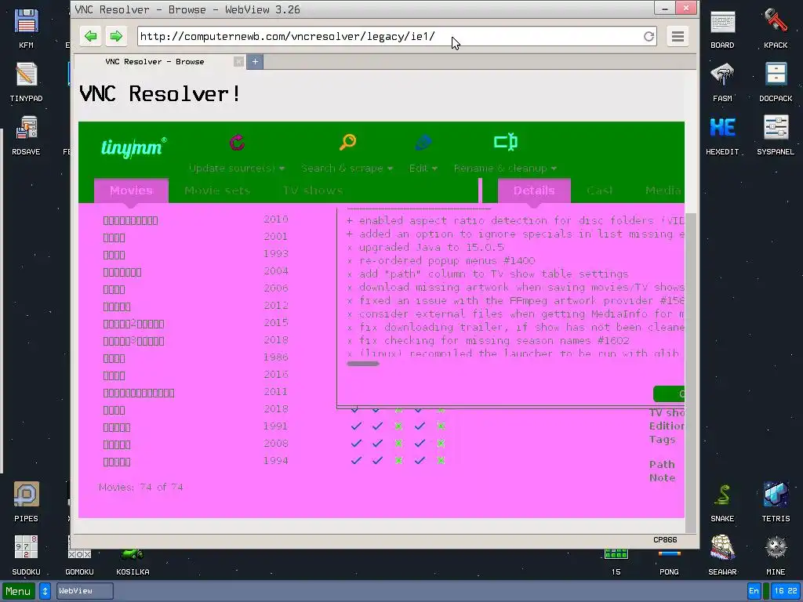Switch to the TV shows tab
Image resolution: width=803 pixels, height=602 pixels.
[313, 190]
